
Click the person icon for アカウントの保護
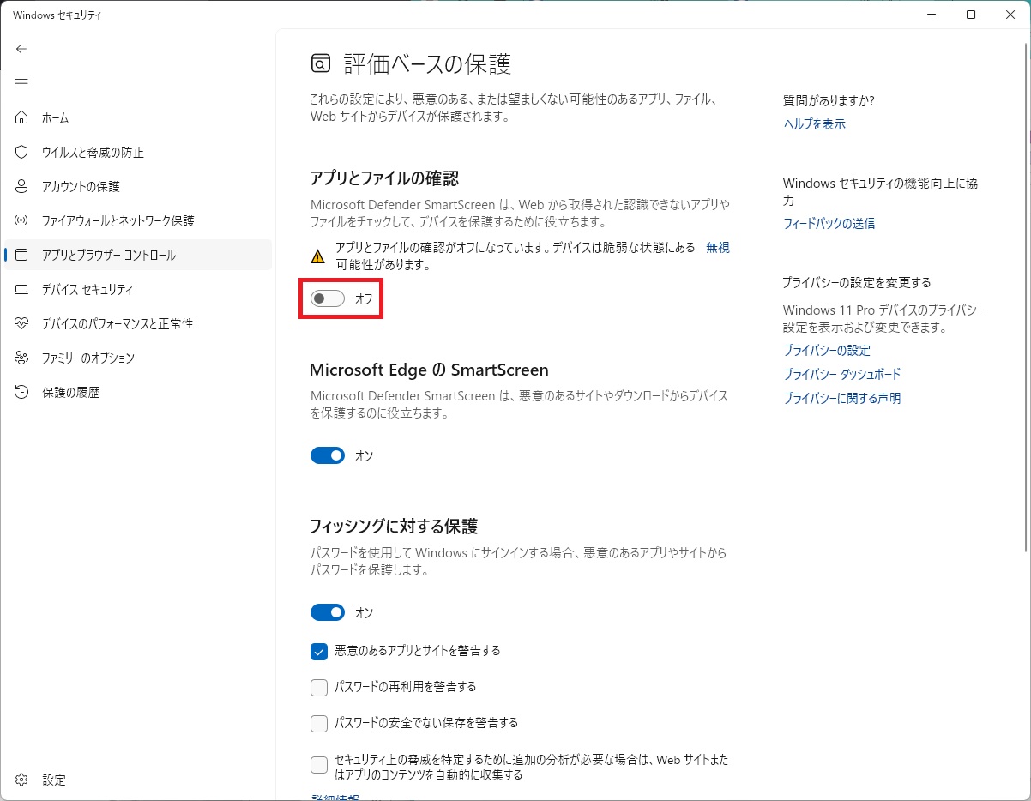click(22, 186)
